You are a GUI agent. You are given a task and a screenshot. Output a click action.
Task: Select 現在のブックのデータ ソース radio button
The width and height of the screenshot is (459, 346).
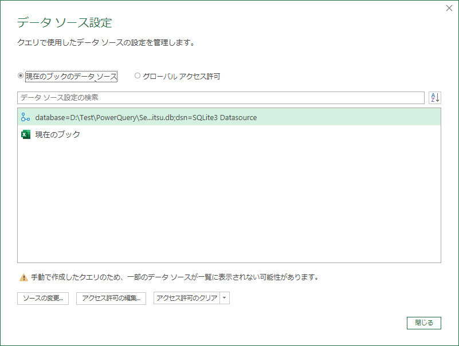coord(21,75)
